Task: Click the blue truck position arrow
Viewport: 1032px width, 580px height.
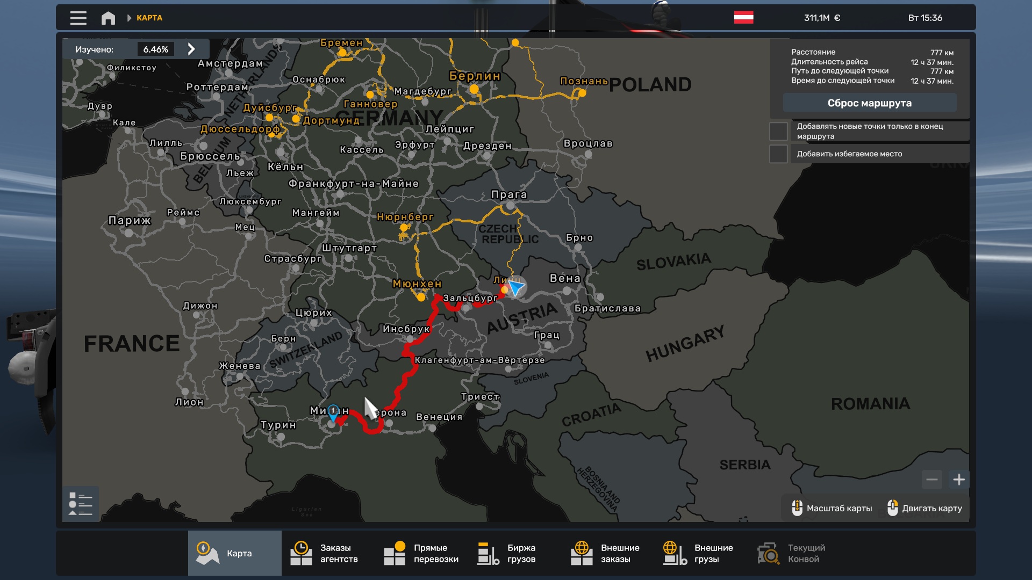Action: click(x=516, y=288)
